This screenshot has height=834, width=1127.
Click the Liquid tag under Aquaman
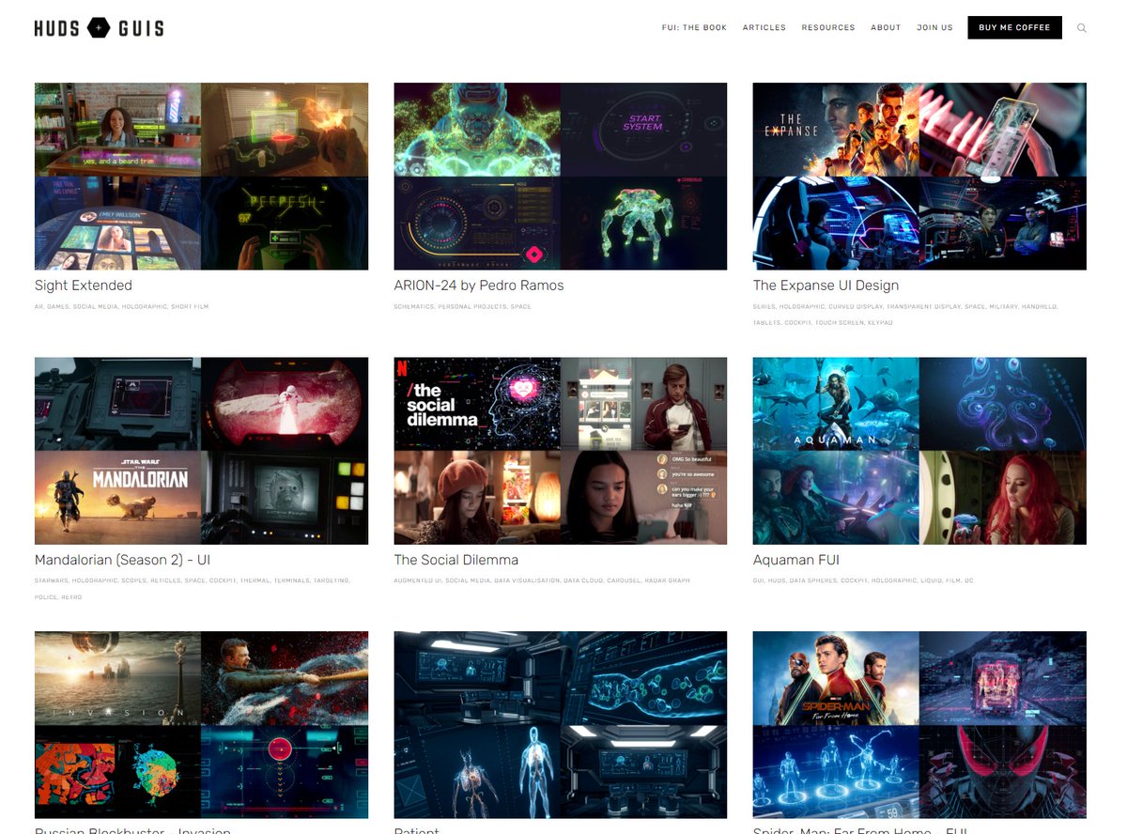tap(932, 580)
